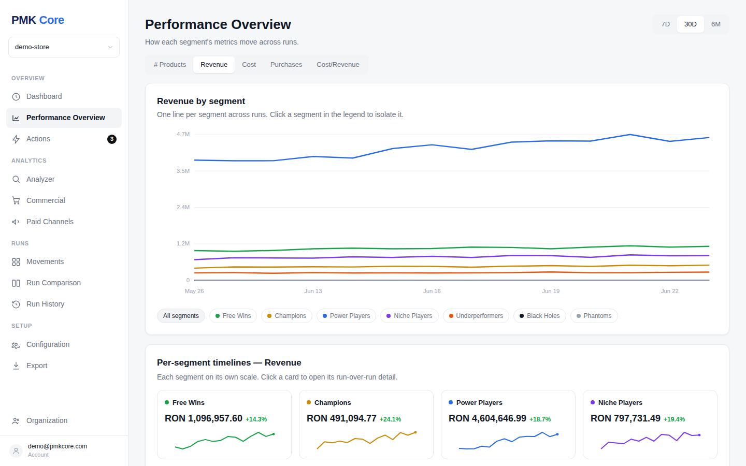Go to Dashboard page
Screen dimensions: 746x466
(64, 97)
